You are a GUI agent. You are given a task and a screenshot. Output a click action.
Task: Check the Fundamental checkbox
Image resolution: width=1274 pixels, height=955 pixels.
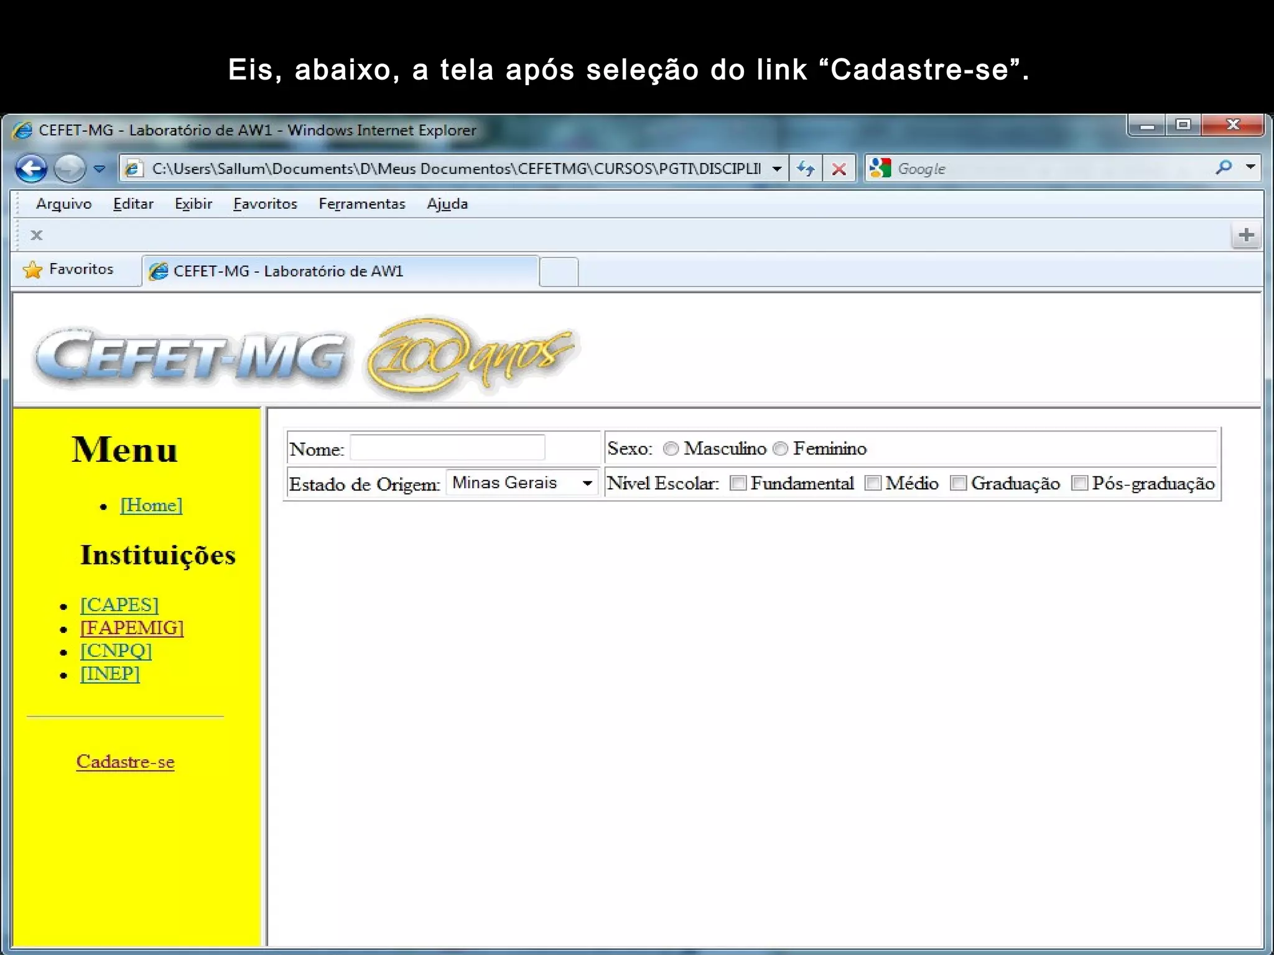pyautogui.click(x=738, y=483)
